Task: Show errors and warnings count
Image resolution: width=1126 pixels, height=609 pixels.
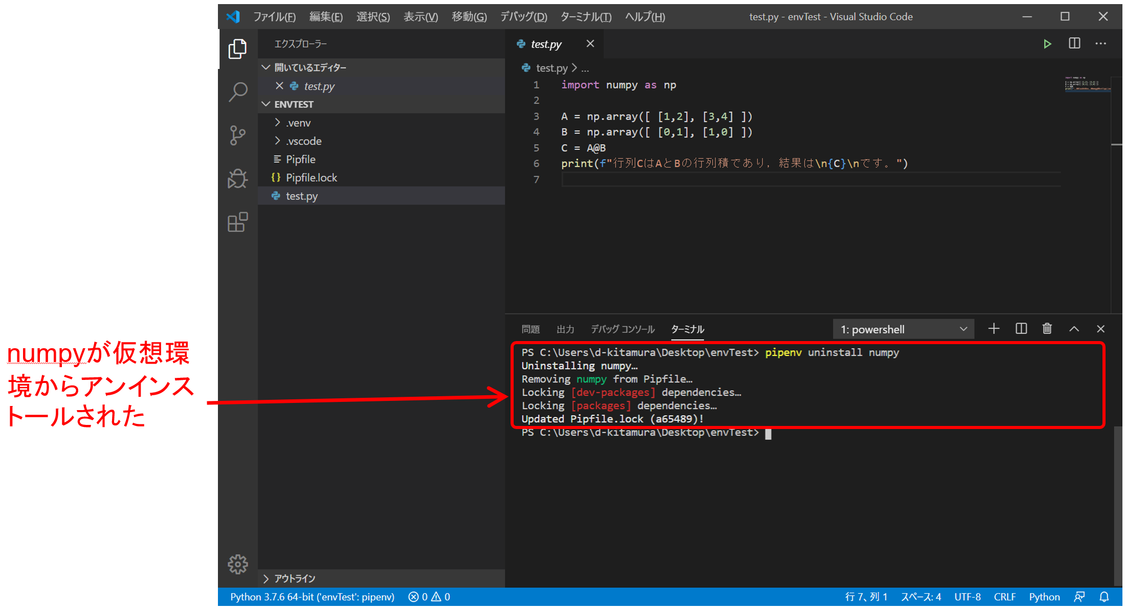Action: pos(429,597)
